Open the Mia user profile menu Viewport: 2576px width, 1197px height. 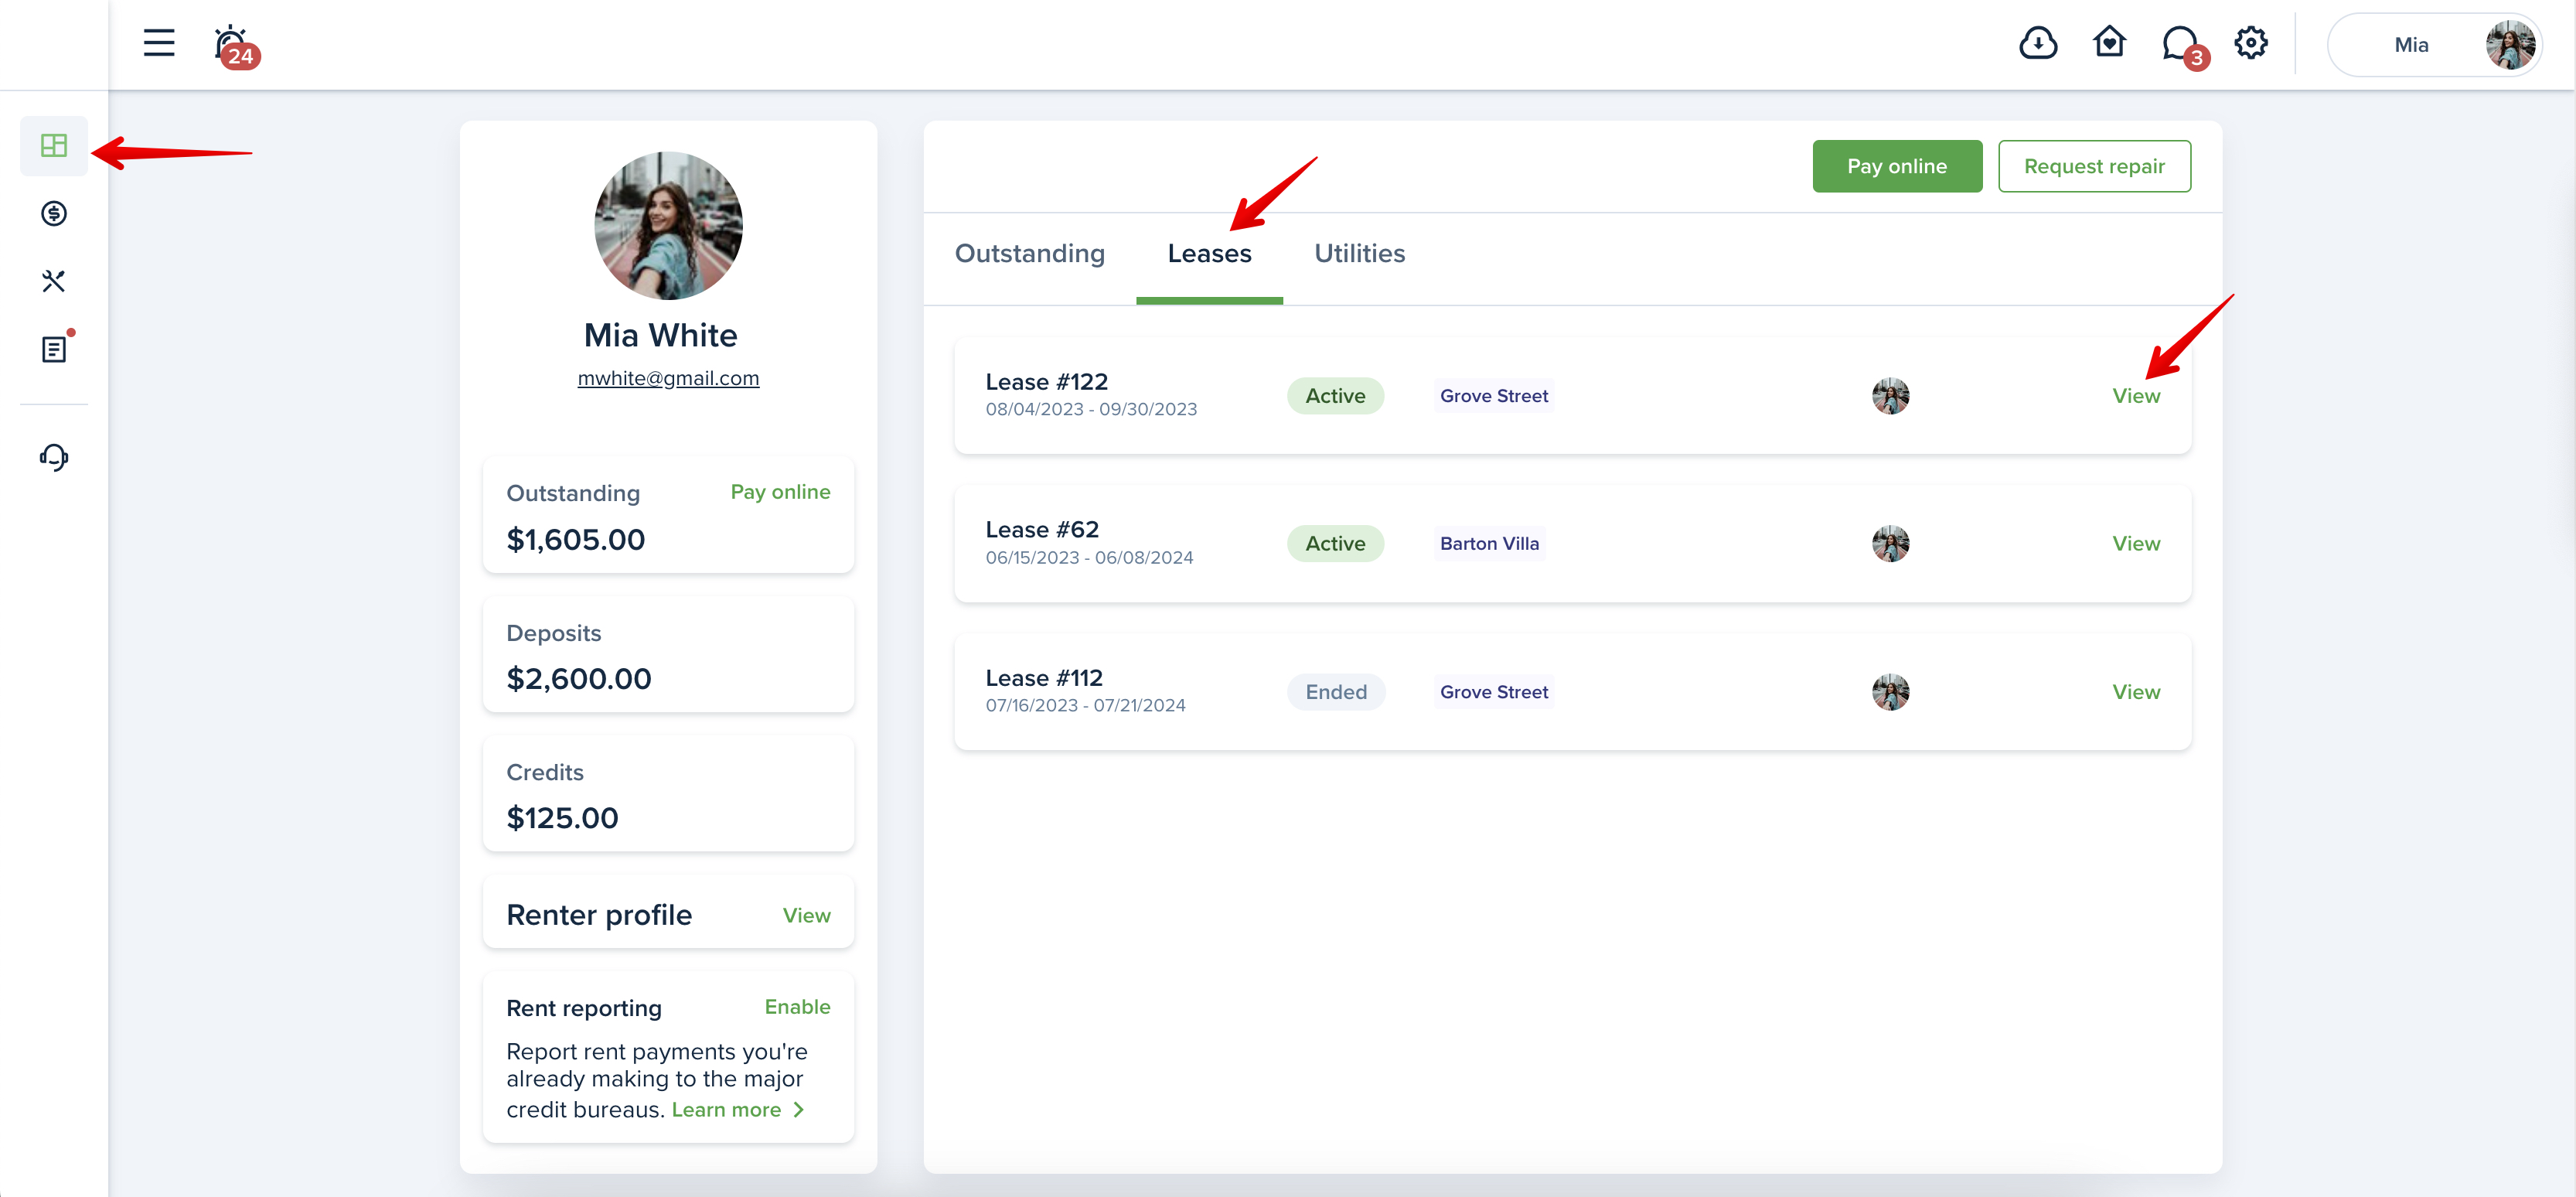pos(2435,45)
